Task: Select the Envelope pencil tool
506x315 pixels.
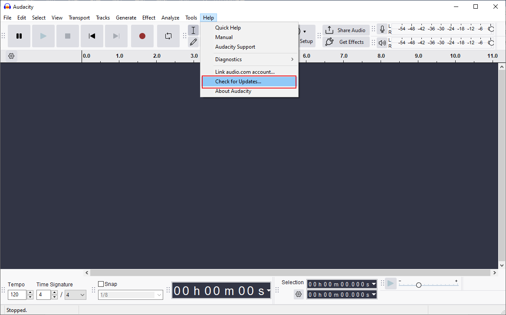Action: coord(193,42)
